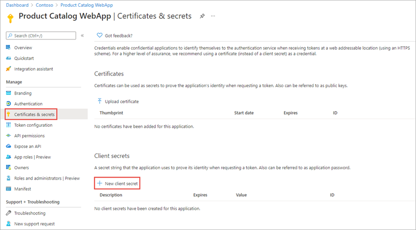Open Integration assistant in sidebar
The image size is (416, 230).
click(34, 69)
